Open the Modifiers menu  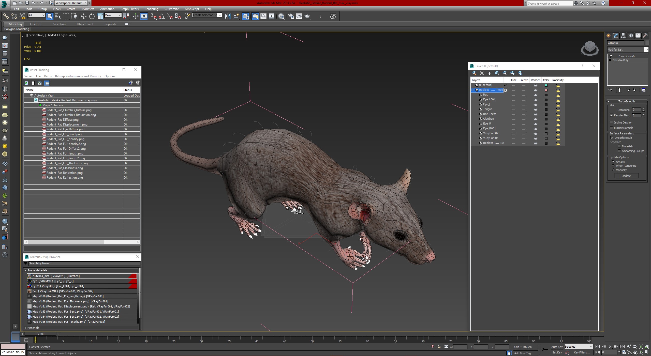[x=88, y=9]
